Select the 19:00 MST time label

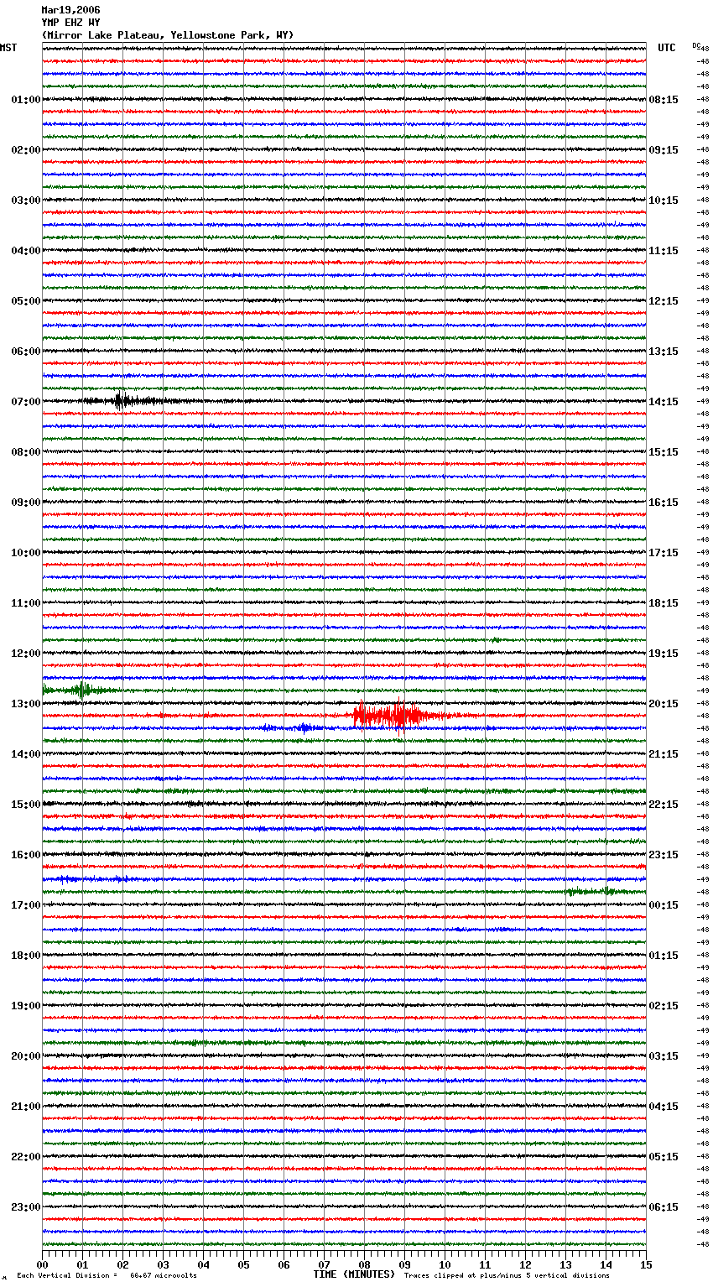coord(26,1006)
